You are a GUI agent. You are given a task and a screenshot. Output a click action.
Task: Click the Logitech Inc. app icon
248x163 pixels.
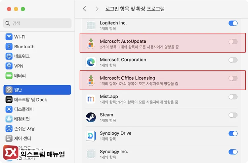(x=91, y=25)
